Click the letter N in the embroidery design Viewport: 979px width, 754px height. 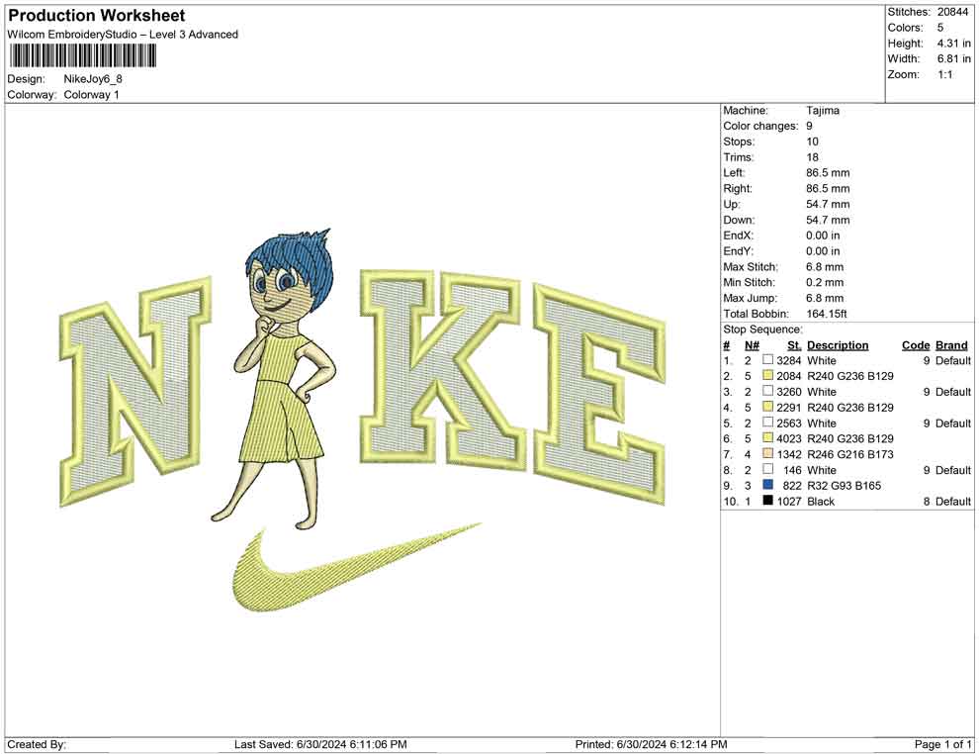(134, 391)
